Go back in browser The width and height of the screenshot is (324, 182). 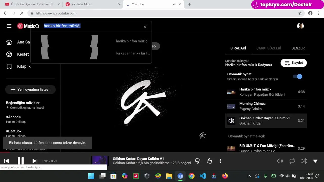[x=6, y=13]
